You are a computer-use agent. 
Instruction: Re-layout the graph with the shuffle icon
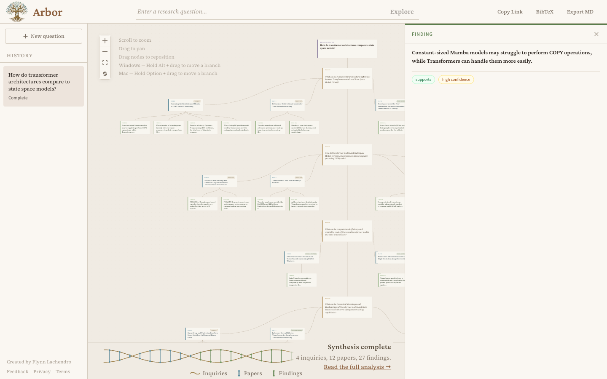click(x=105, y=73)
